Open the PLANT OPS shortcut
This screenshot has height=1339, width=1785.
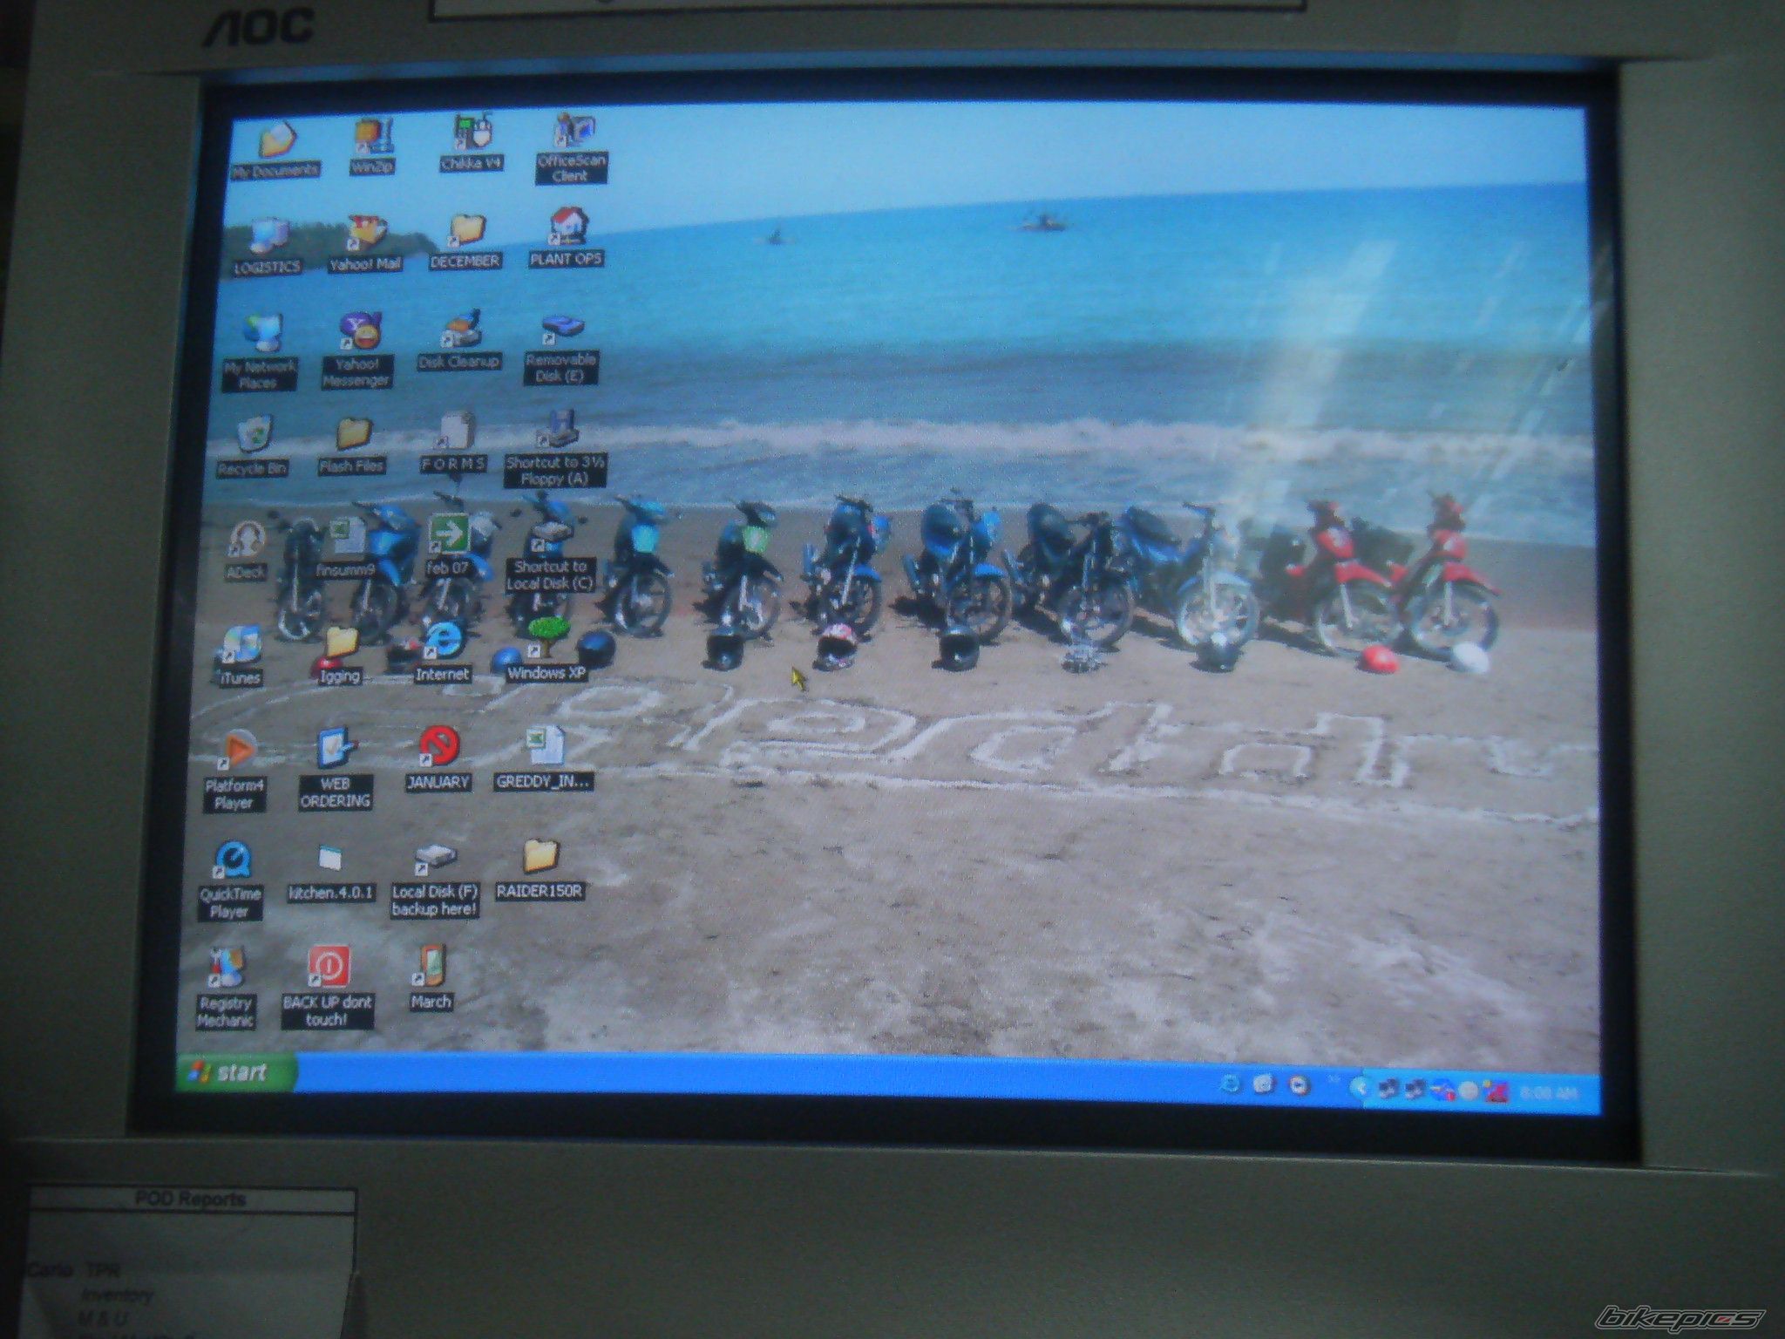click(567, 228)
